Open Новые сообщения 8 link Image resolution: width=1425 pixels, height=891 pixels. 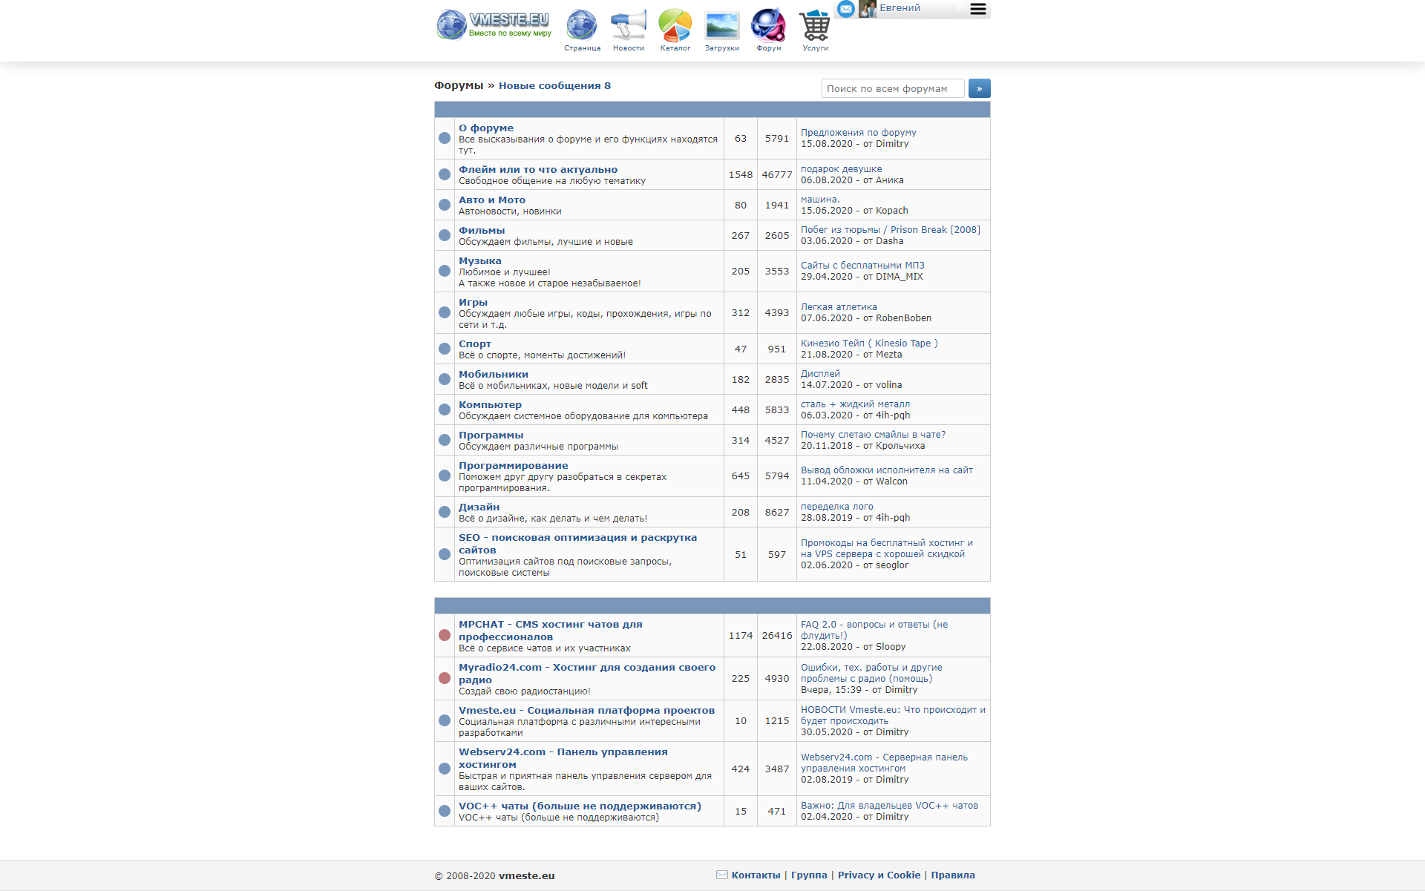(x=554, y=85)
